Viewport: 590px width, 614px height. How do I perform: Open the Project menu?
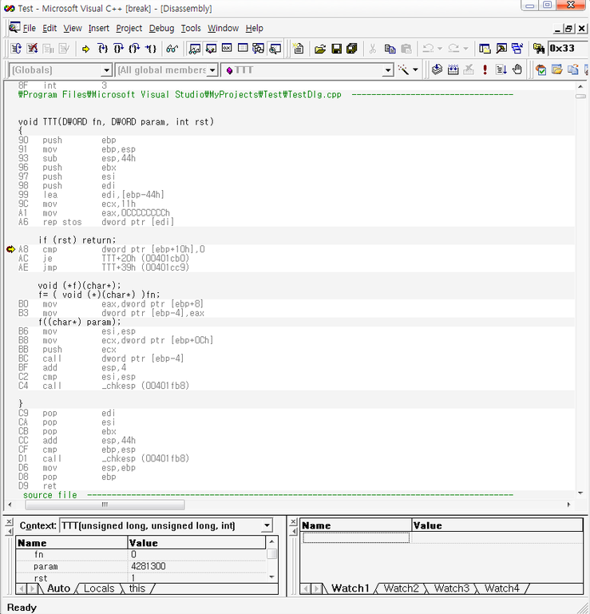point(129,28)
